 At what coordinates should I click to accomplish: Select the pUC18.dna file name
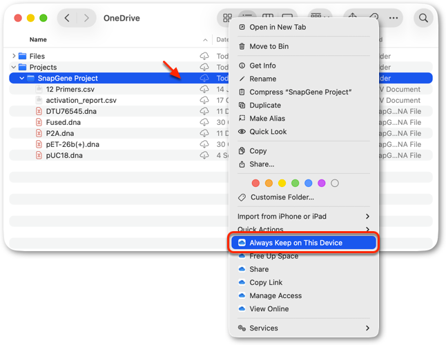[x=64, y=155]
